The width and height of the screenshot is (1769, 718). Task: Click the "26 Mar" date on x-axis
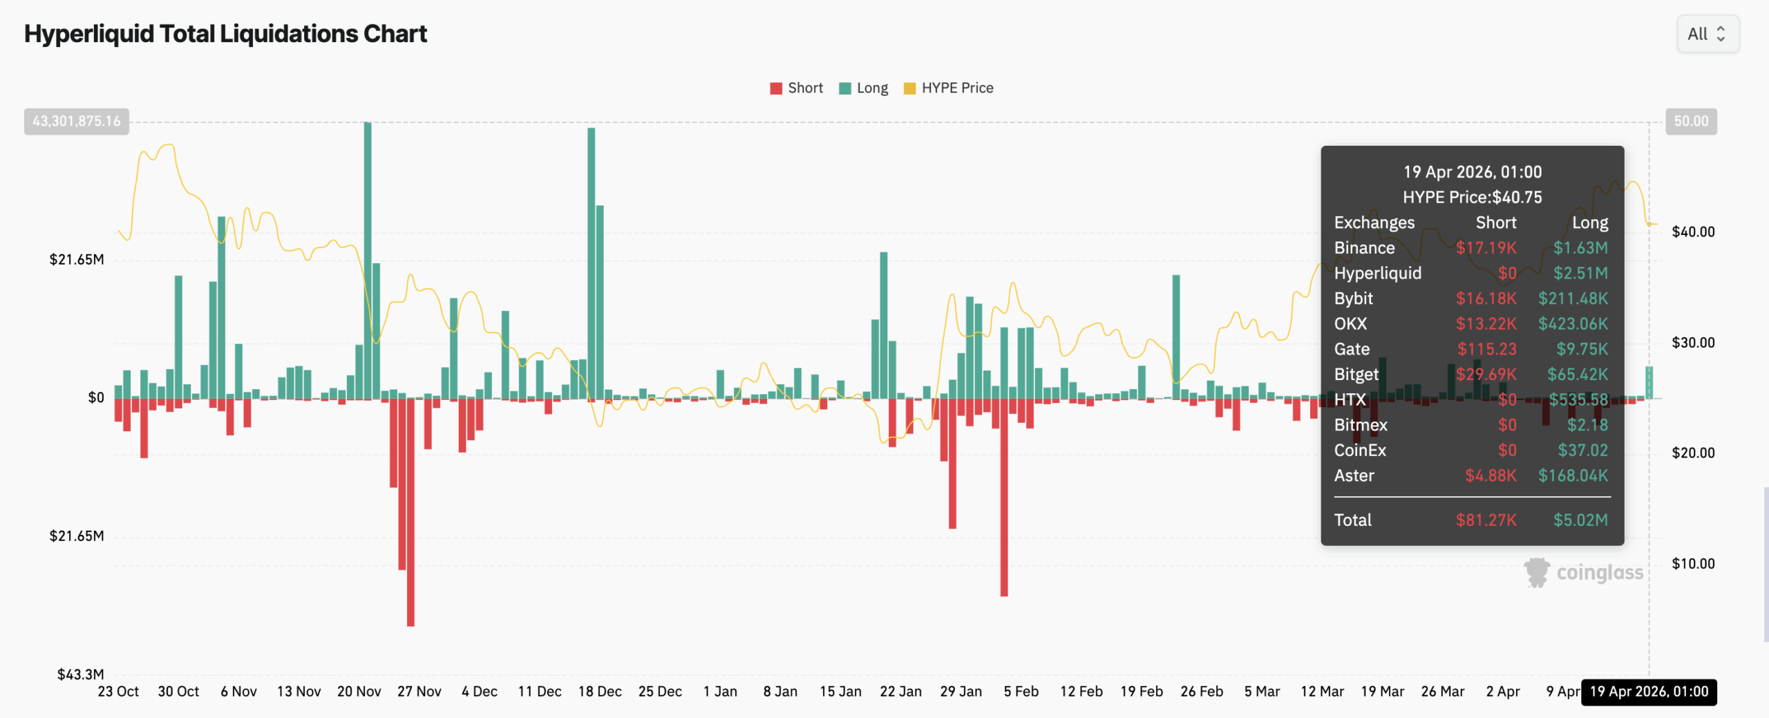point(1443,692)
